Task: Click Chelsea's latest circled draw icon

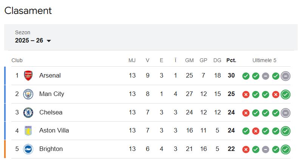Action: coord(286,113)
